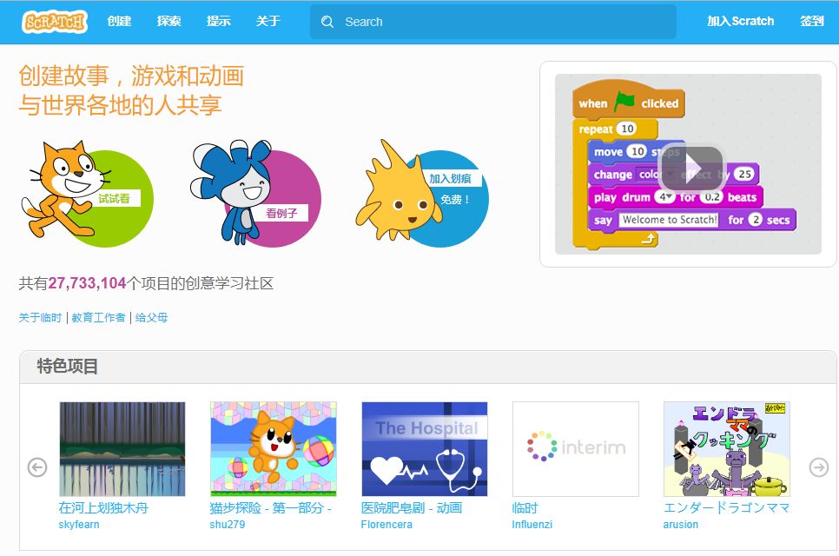This screenshot has height=556, width=839.
Task: Click the 猫步探险 - 第一部分 title
Action: pos(271,508)
